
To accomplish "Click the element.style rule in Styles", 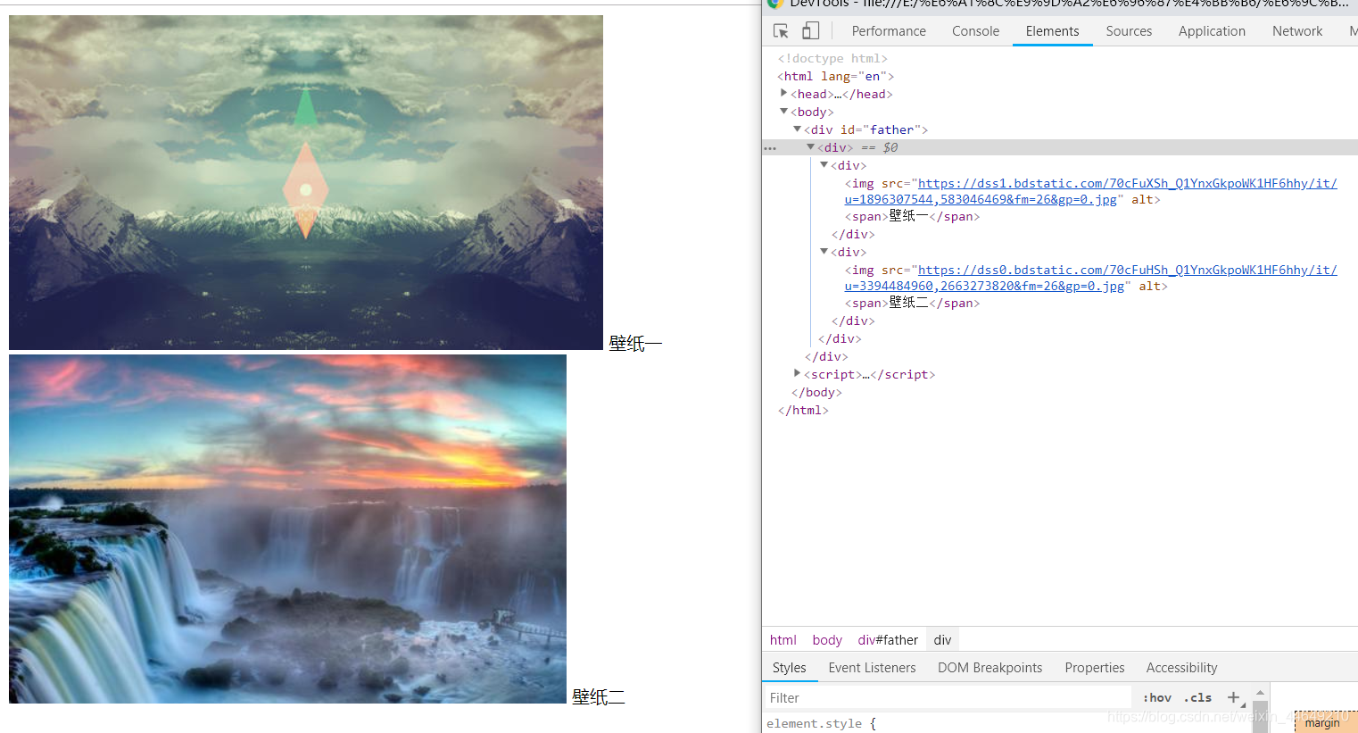I will [821, 723].
